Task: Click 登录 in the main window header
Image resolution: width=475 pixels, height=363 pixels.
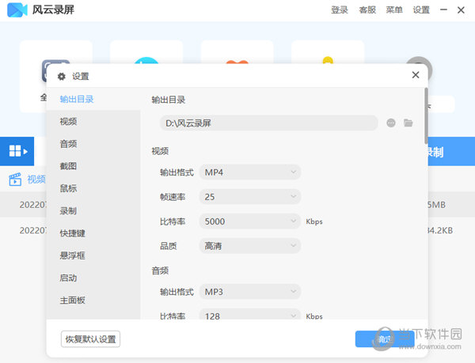Action: [x=340, y=10]
